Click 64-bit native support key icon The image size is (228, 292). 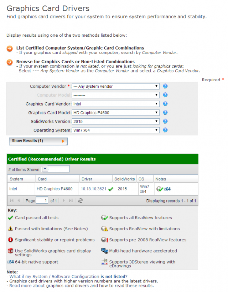tap(11, 262)
